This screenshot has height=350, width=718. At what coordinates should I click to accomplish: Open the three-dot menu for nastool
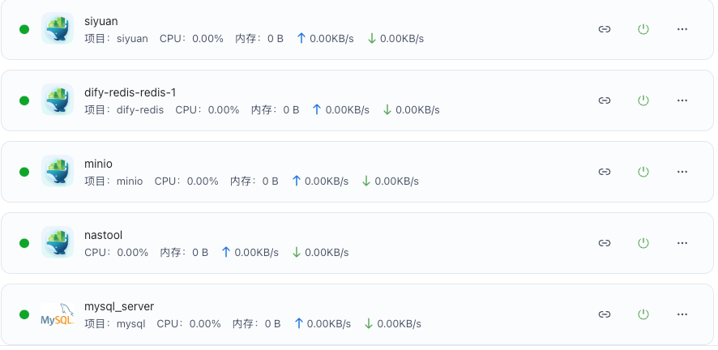[x=682, y=243]
